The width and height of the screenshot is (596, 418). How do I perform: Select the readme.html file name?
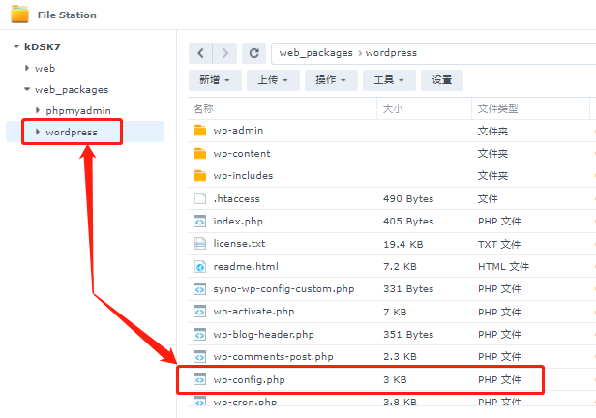coord(246,266)
